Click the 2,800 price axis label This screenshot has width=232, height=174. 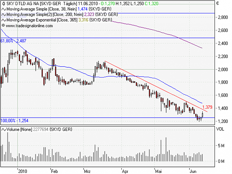(223, 17)
